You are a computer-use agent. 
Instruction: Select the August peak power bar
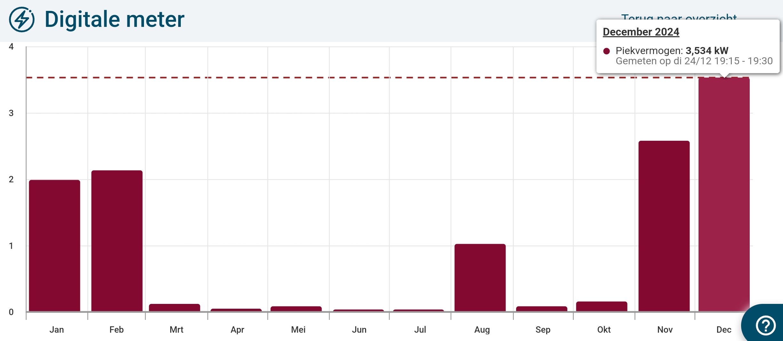tap(480, 277)
